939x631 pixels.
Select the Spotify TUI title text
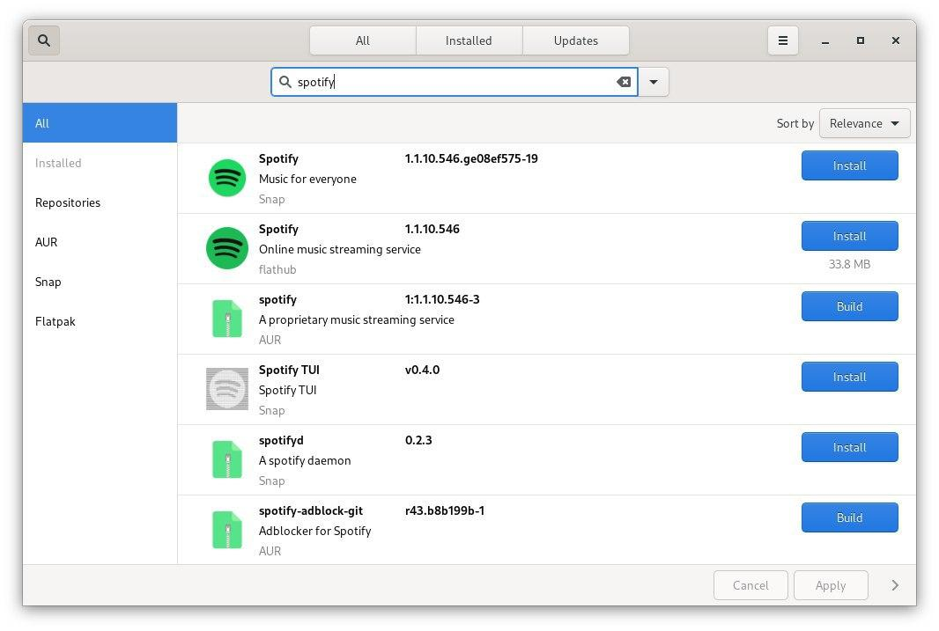coord(289,370)
